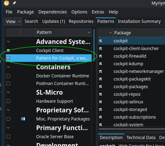The height and width of the screenshot is (146, 165).
Task: Toggle the cockpit-repos status checkbox
Action: [101, 94]
